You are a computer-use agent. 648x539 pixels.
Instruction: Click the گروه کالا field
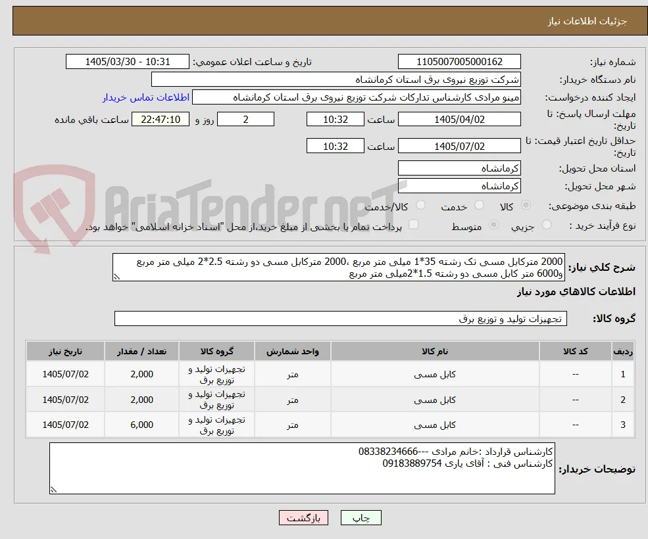(341, 319)
